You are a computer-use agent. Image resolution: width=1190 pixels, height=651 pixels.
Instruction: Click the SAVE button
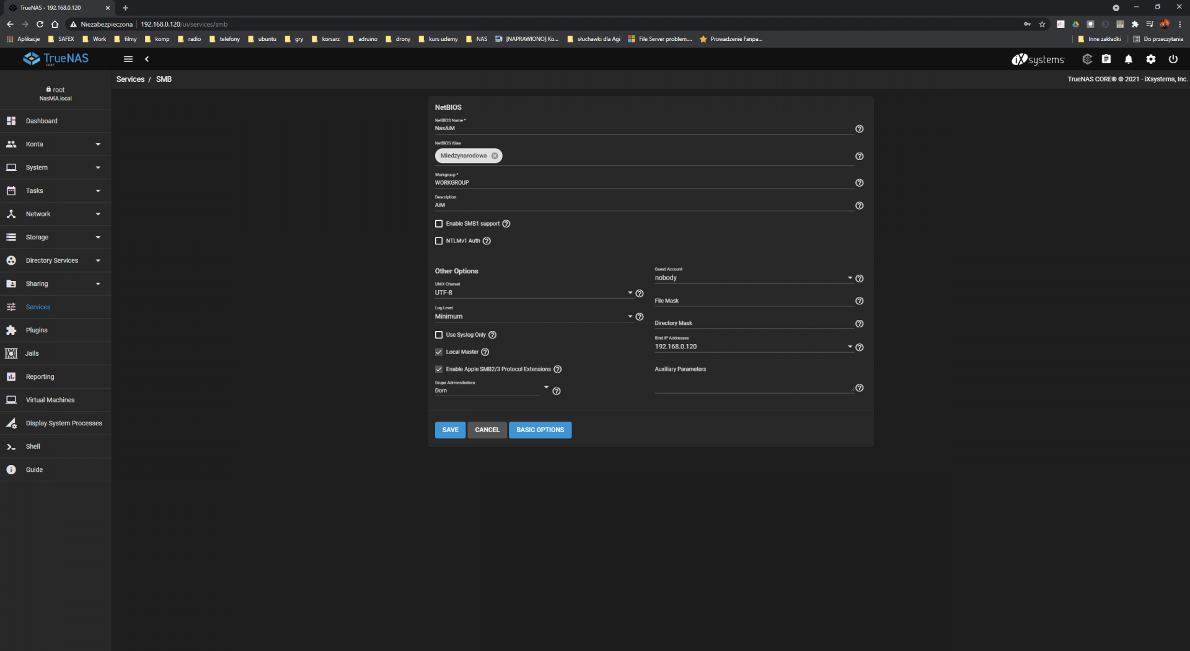450,430
